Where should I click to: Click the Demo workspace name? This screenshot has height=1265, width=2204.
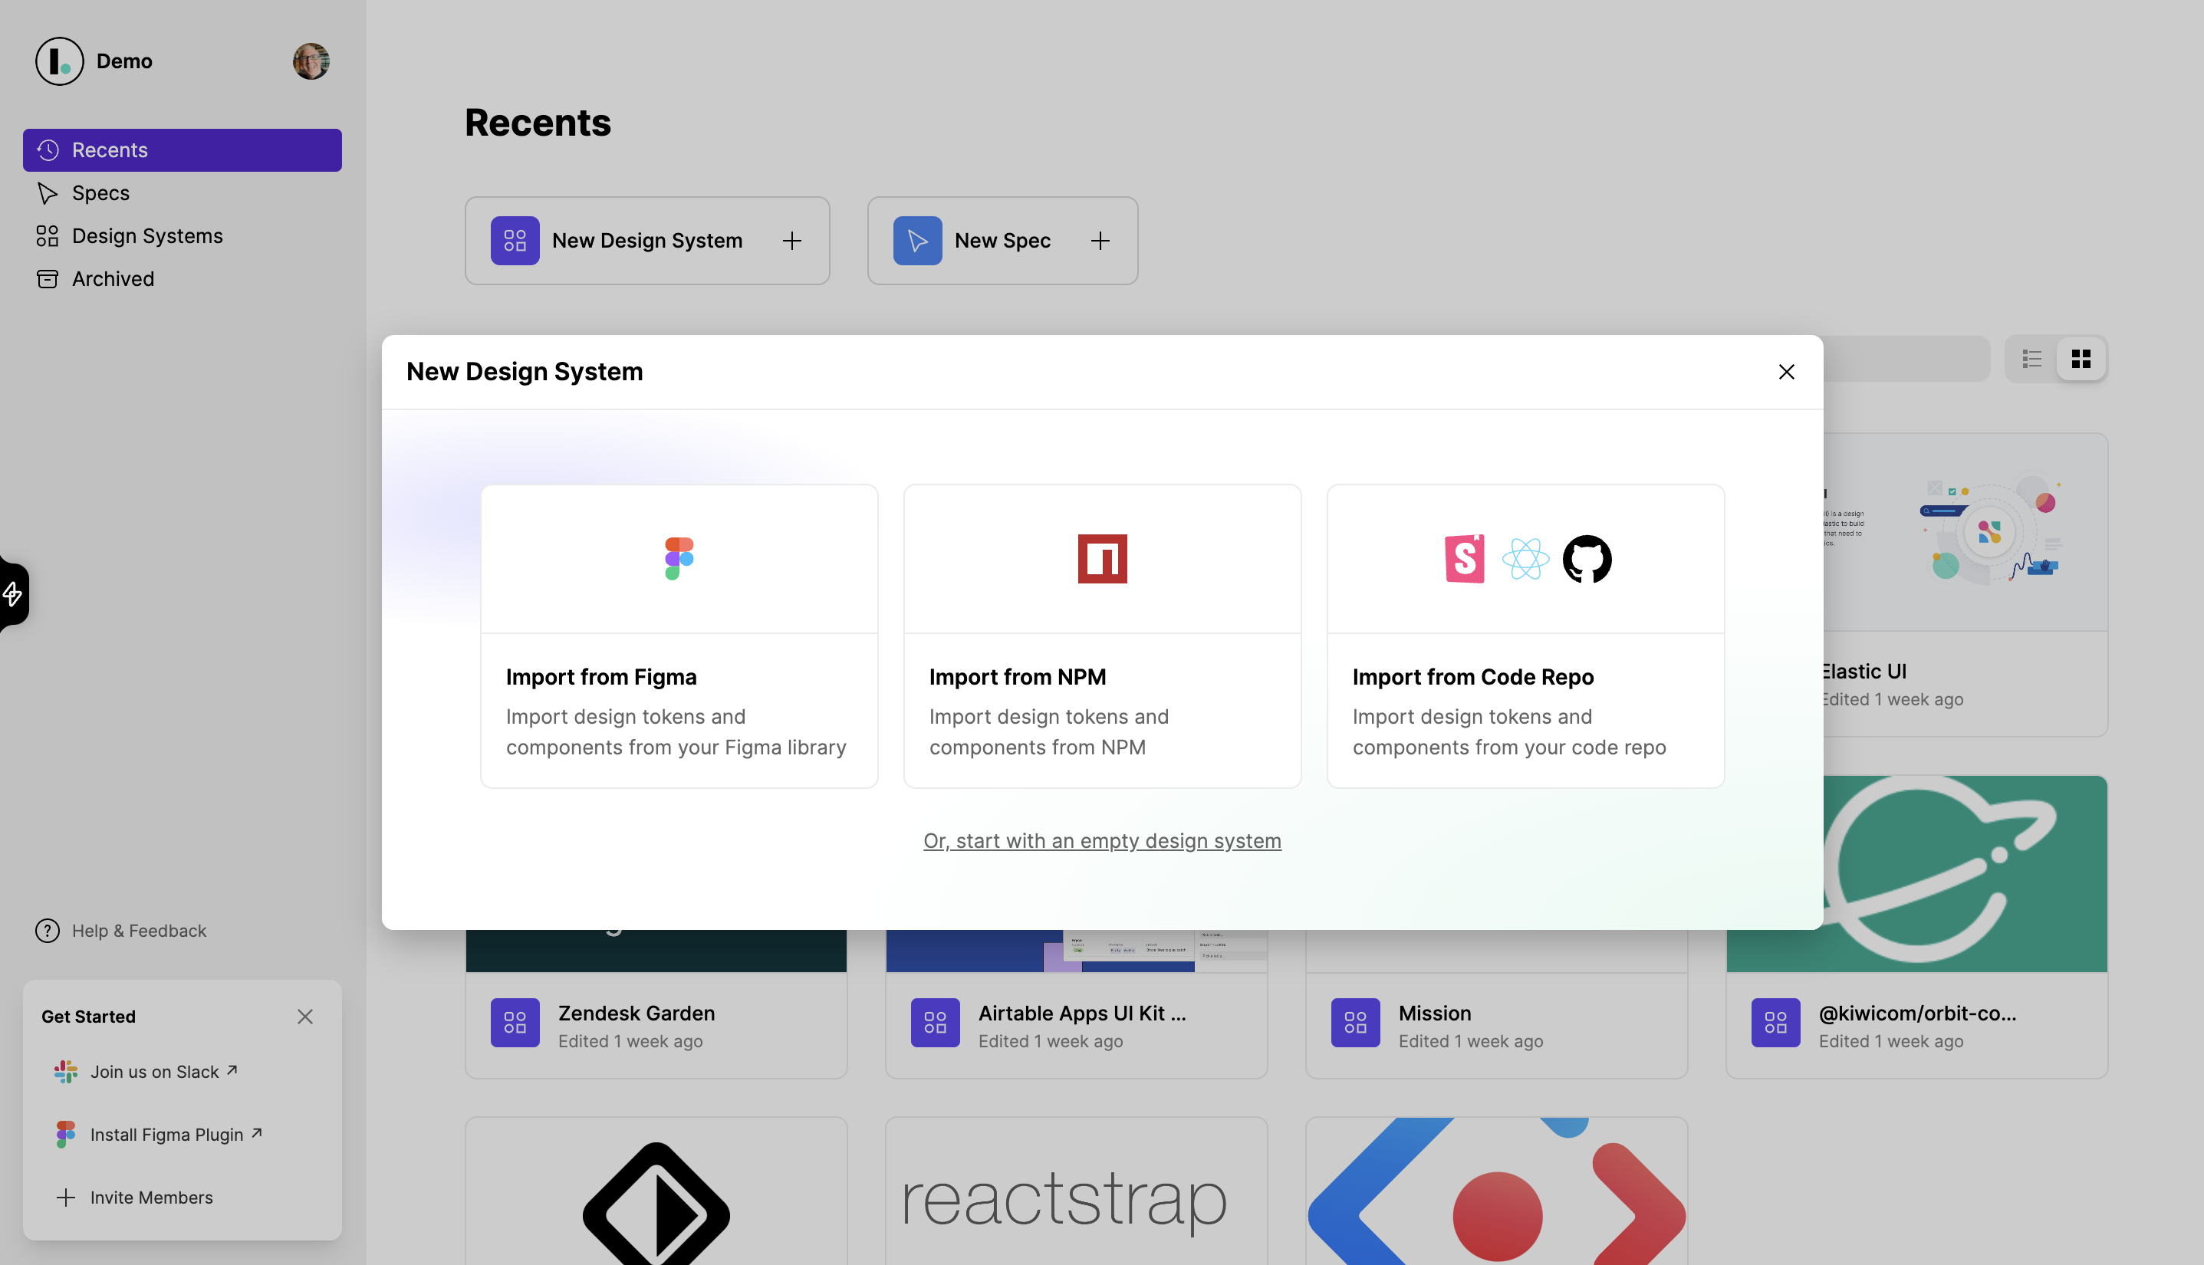tap(124, 61)
